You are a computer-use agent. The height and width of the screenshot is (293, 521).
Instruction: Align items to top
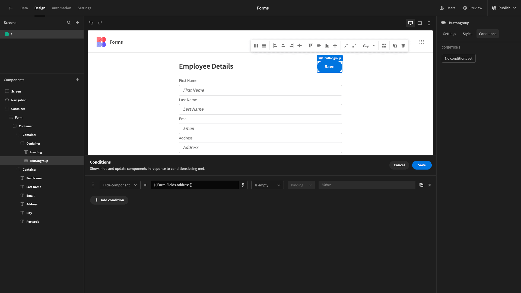(x=311, y=46)
